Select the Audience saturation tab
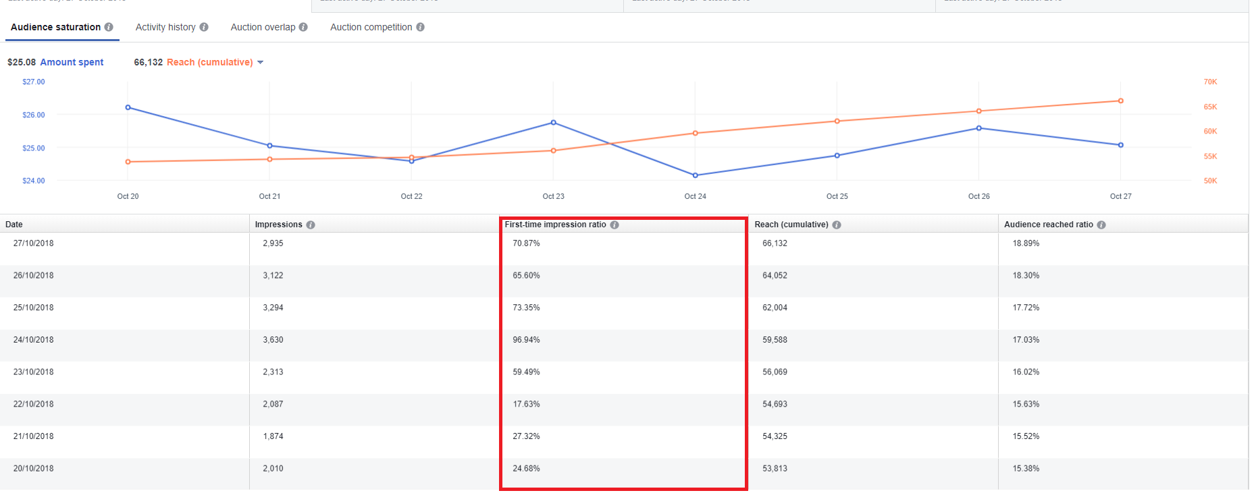This screenshot has height=495, width=1256. pyautogui.click(x=55, y=27)
